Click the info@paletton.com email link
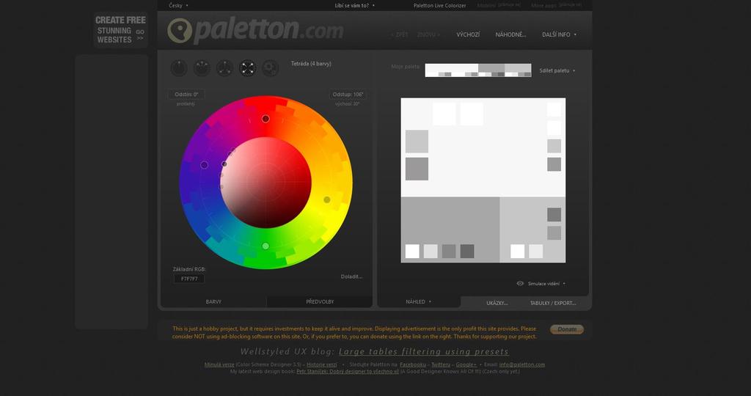This screenshot has width=751, height=396. pyautogui.click(x=522, y=364)
